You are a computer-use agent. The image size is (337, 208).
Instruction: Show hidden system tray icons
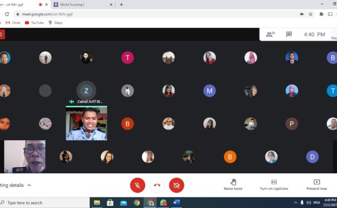pos(295,203)
